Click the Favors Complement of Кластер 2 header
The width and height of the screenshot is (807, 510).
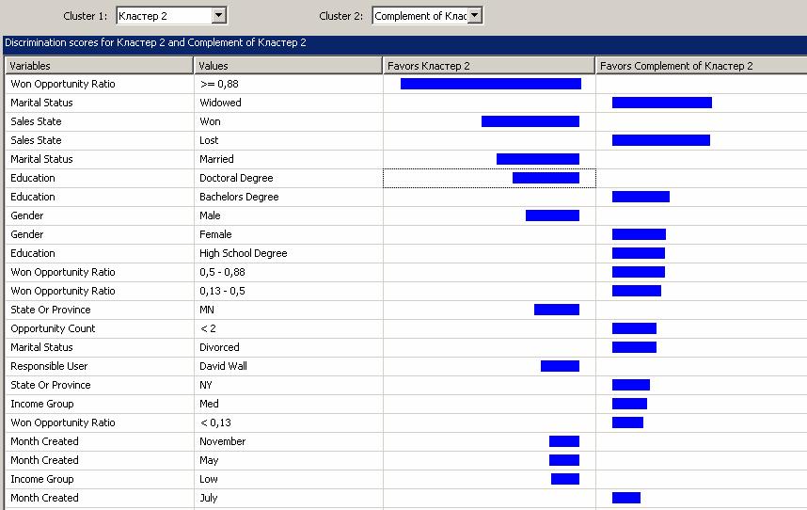701,66
